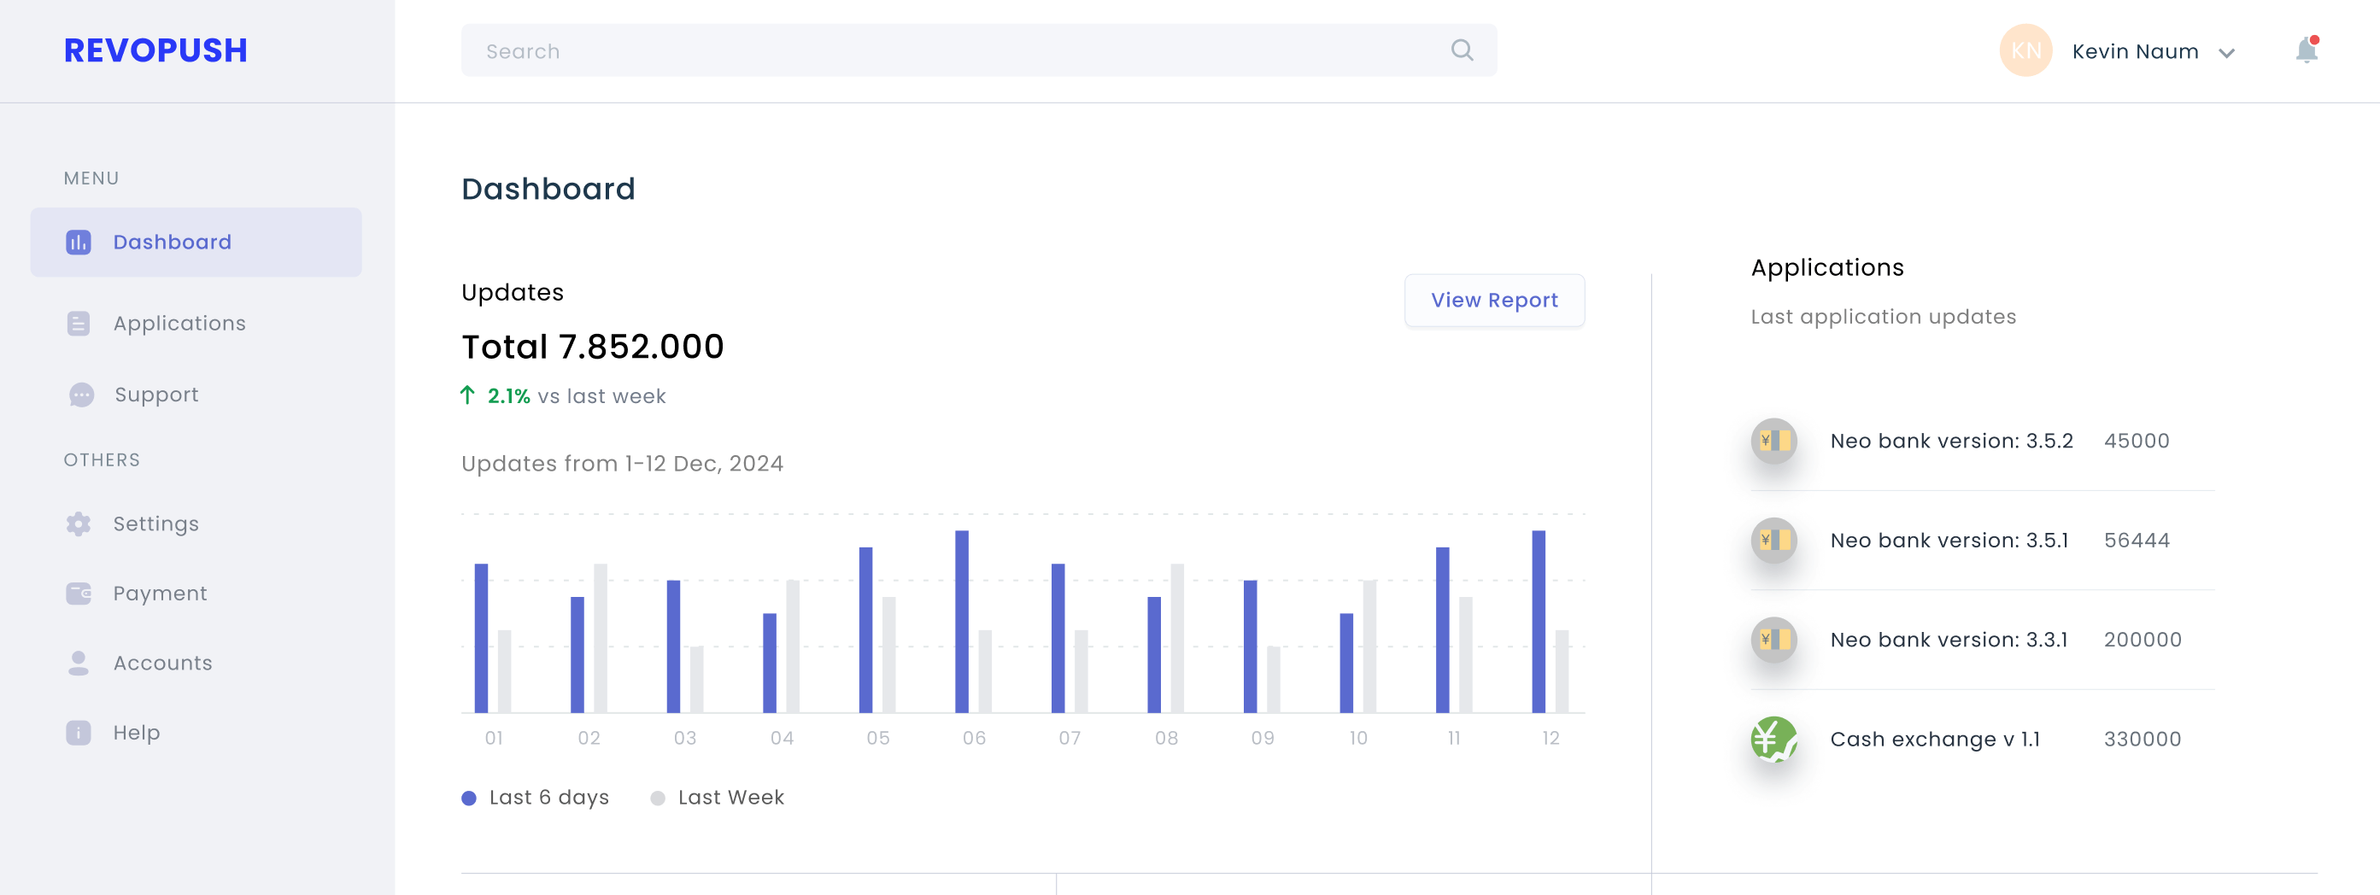The height and width of the screenshot is (895, 2380).
Task: Click the Settings gear icon
Action: 79,524
